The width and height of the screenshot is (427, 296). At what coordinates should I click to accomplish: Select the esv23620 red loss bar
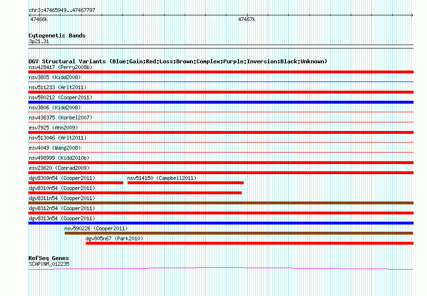coord(221,173)
